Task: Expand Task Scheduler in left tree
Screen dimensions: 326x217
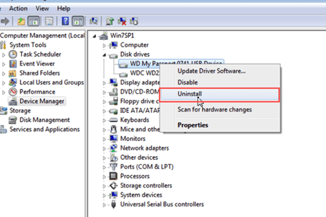Action: pos(3,55)
